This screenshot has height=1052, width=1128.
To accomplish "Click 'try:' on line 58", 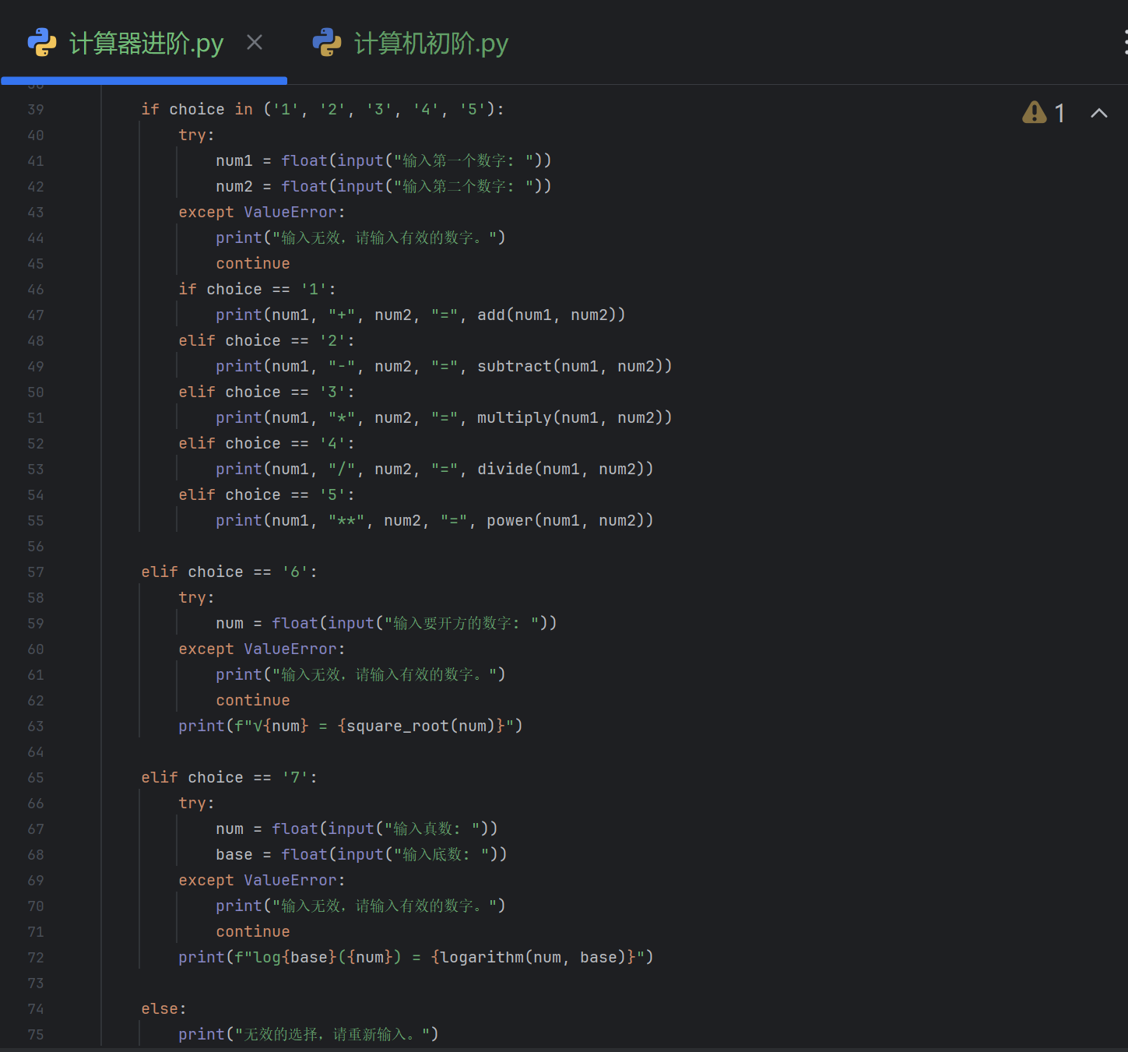I will tap(196, 597).
